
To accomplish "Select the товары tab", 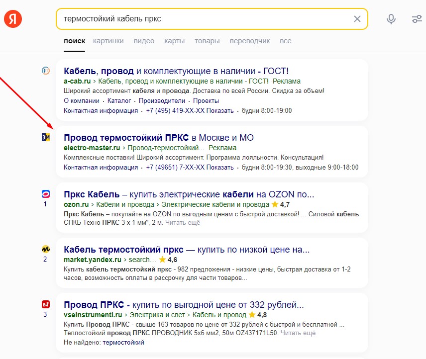I will (207, 41).
